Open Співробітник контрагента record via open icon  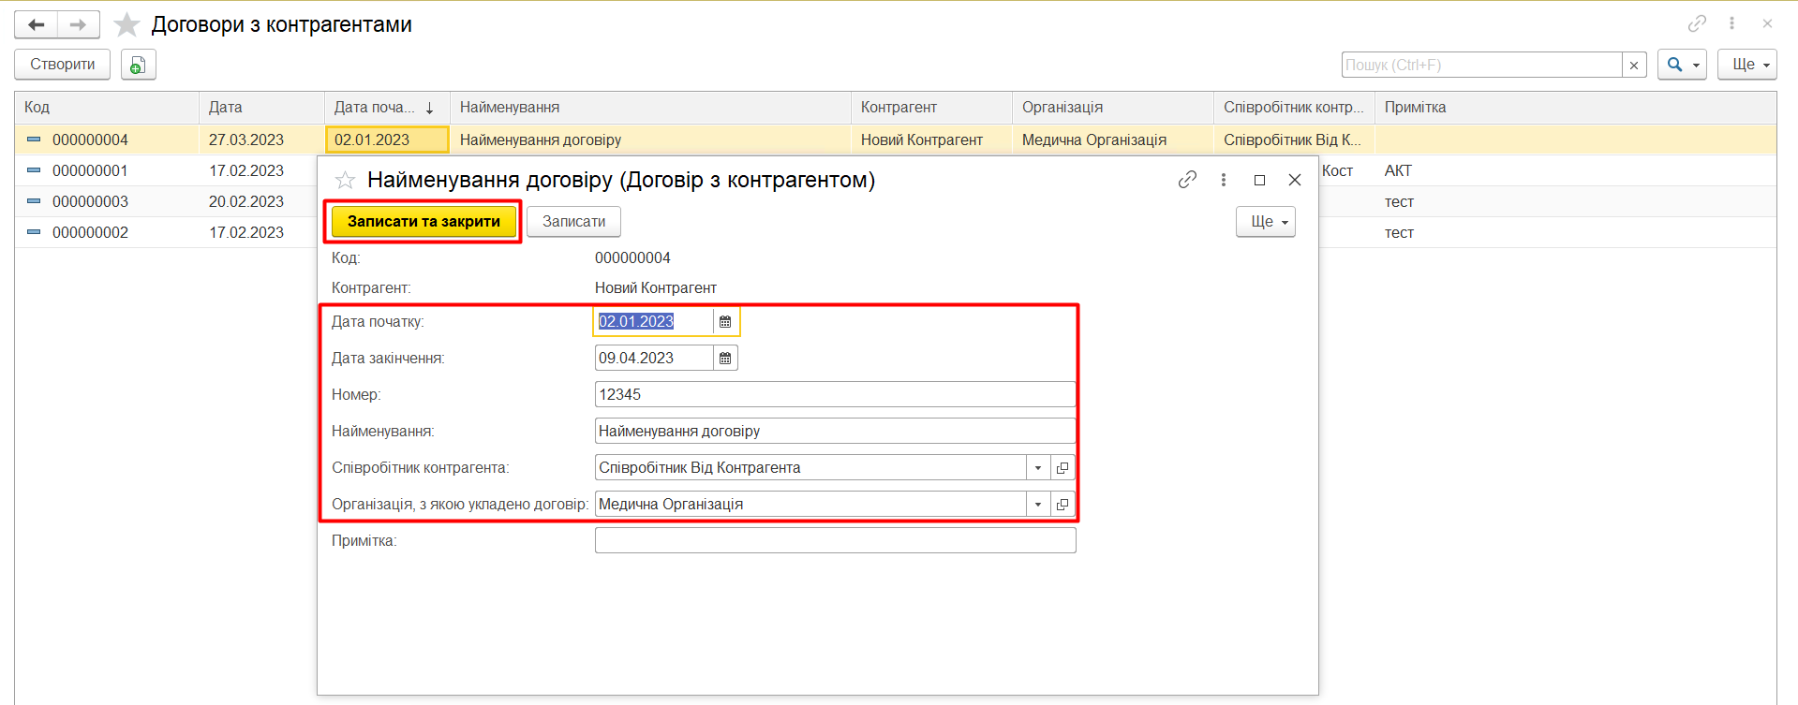click(1062, 468)
